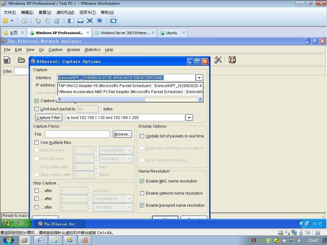The image size is (327, 245).
Task: Click the green shield security tray icon
Action: 269,241
